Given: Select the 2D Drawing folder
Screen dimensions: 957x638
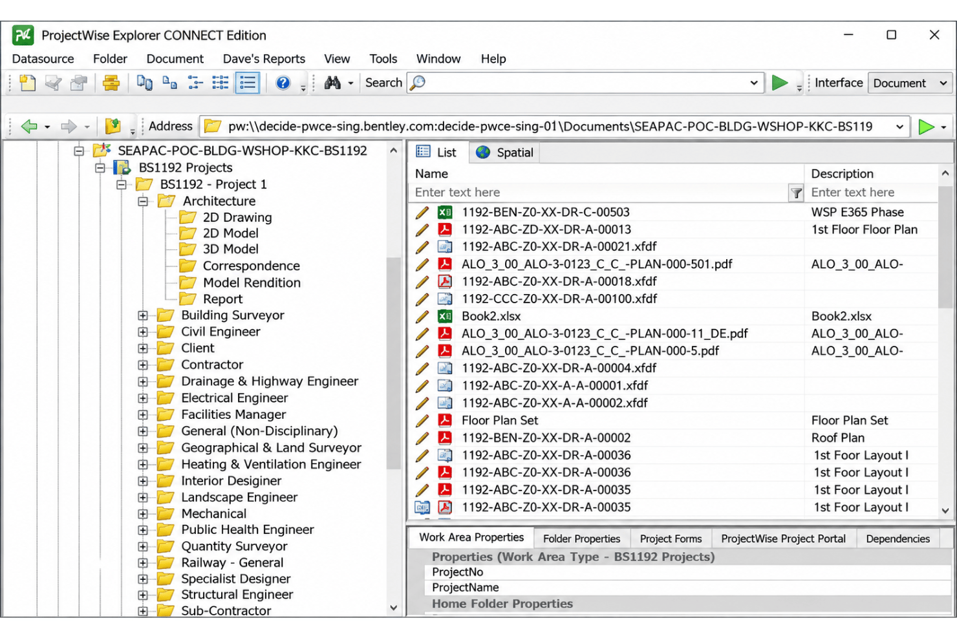Looking at the screenshot, I should click(237, 217).
